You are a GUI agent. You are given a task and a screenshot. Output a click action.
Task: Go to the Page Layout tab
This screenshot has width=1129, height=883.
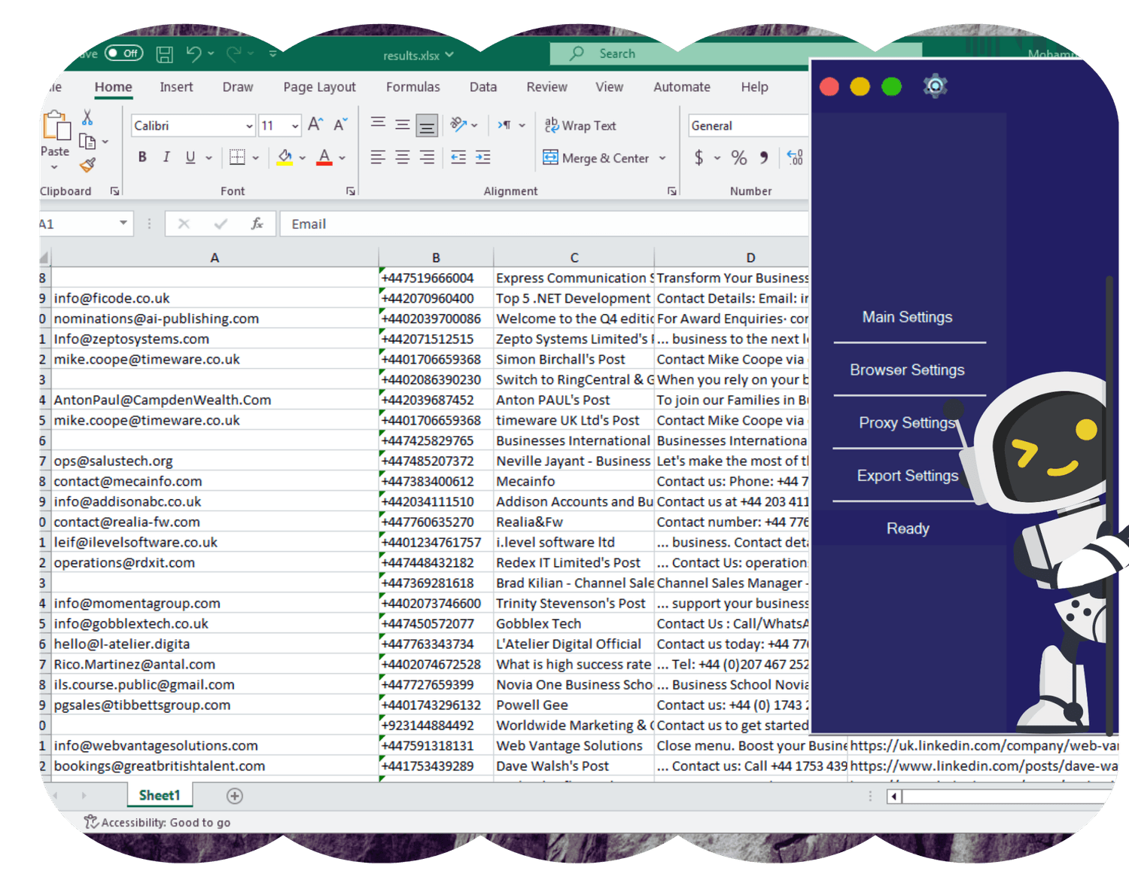click(x=320, y=87)
